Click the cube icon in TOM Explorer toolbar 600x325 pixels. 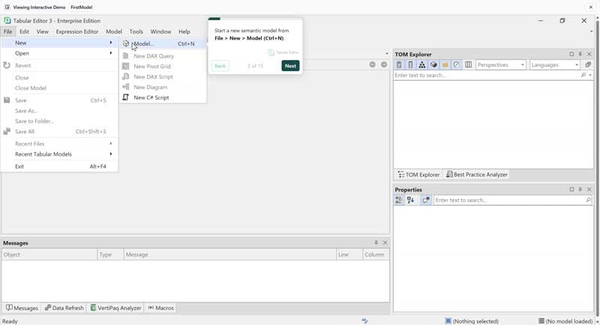click(433, 65)
